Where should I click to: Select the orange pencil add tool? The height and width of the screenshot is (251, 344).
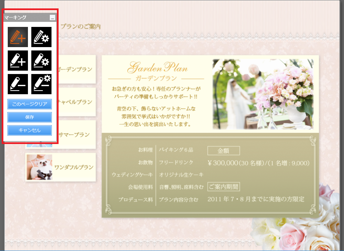[x=18, y=37]
